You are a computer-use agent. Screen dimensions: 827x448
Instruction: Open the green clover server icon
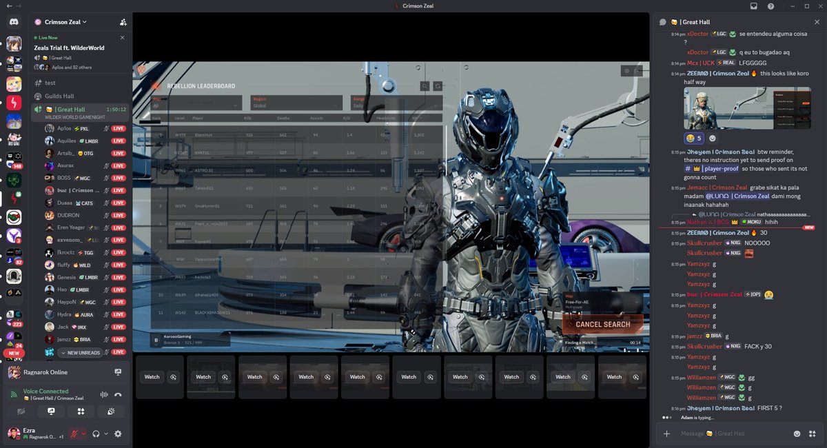pyautogui.click(x=14, y=180)
